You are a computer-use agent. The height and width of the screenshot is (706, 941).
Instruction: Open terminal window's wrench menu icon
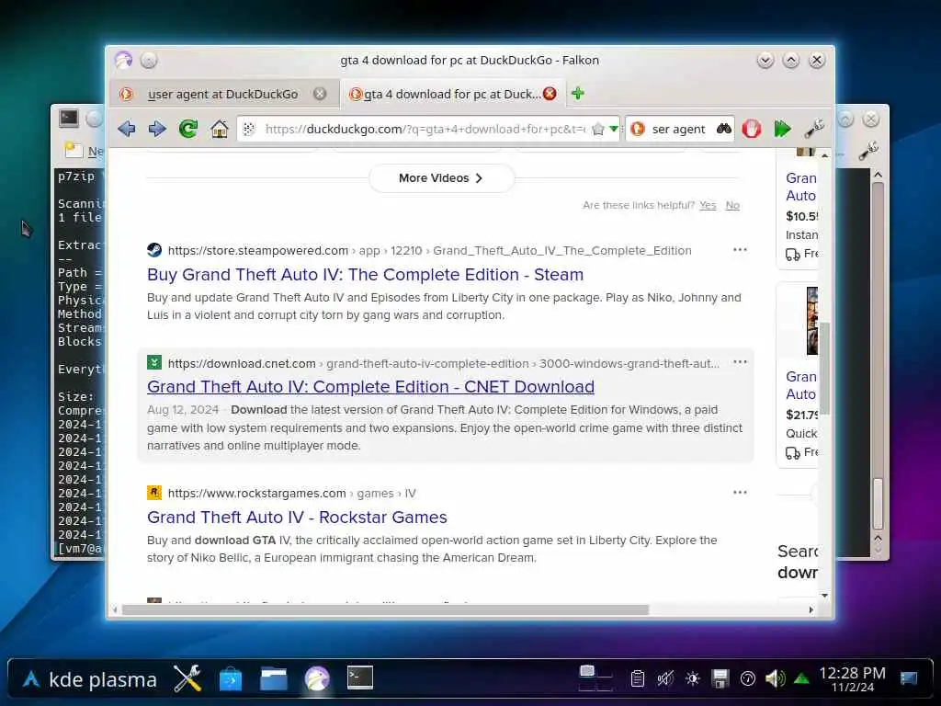[868, 150]
